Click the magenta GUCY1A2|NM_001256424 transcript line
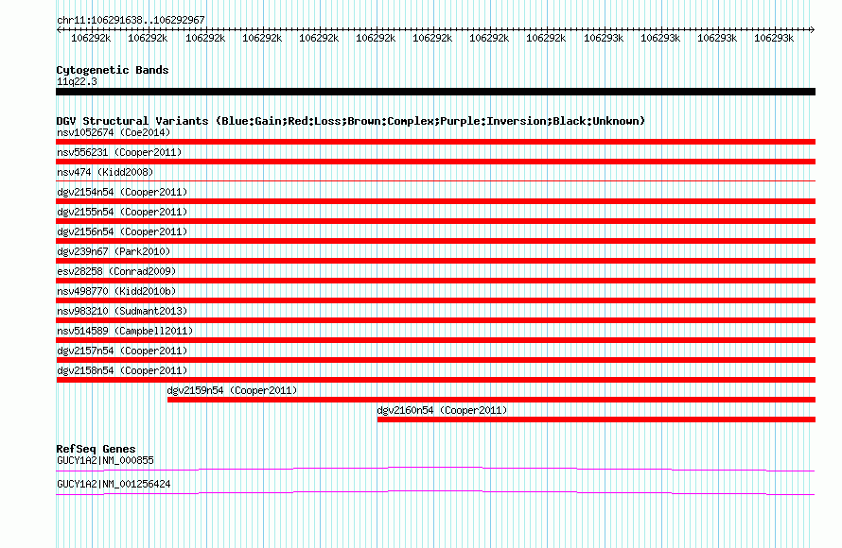The image size is (842, 548). click(x=435, y=492)
